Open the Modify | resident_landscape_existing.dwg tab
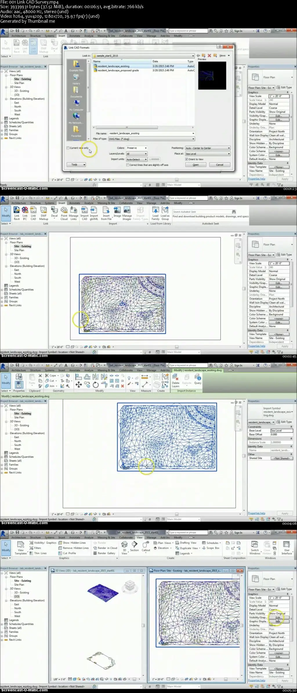Screen dimensions: 297x693 (198, 370)
